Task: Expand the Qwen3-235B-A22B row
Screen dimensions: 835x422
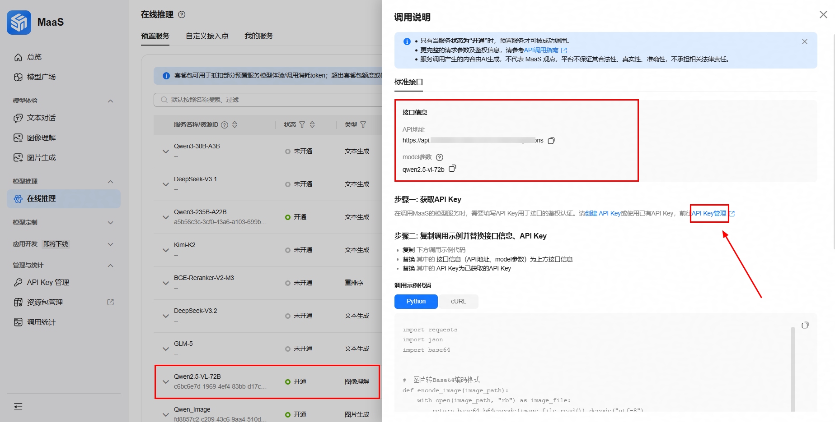Action: 166,217
